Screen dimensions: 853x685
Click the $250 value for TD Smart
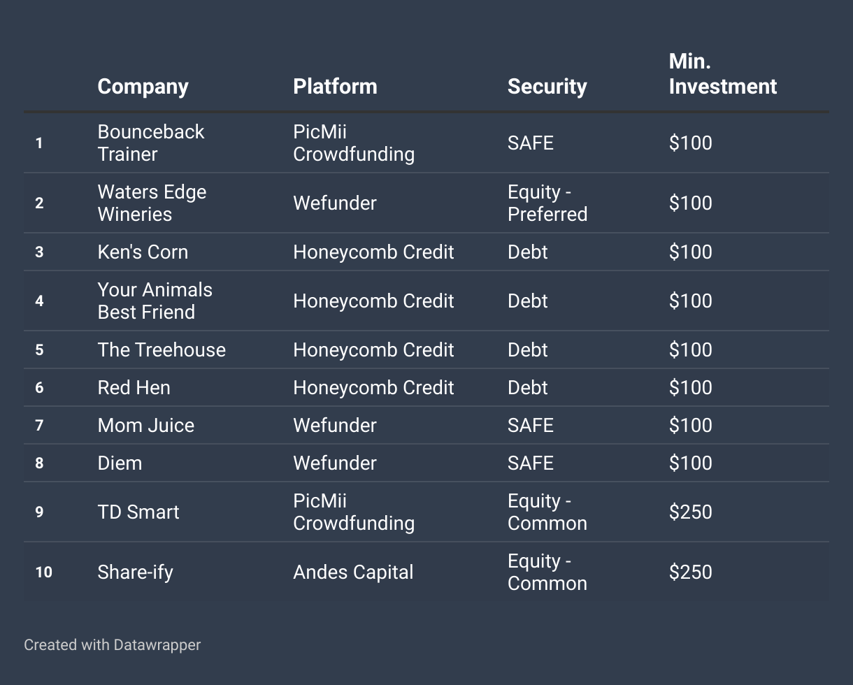tap(690, 512)
